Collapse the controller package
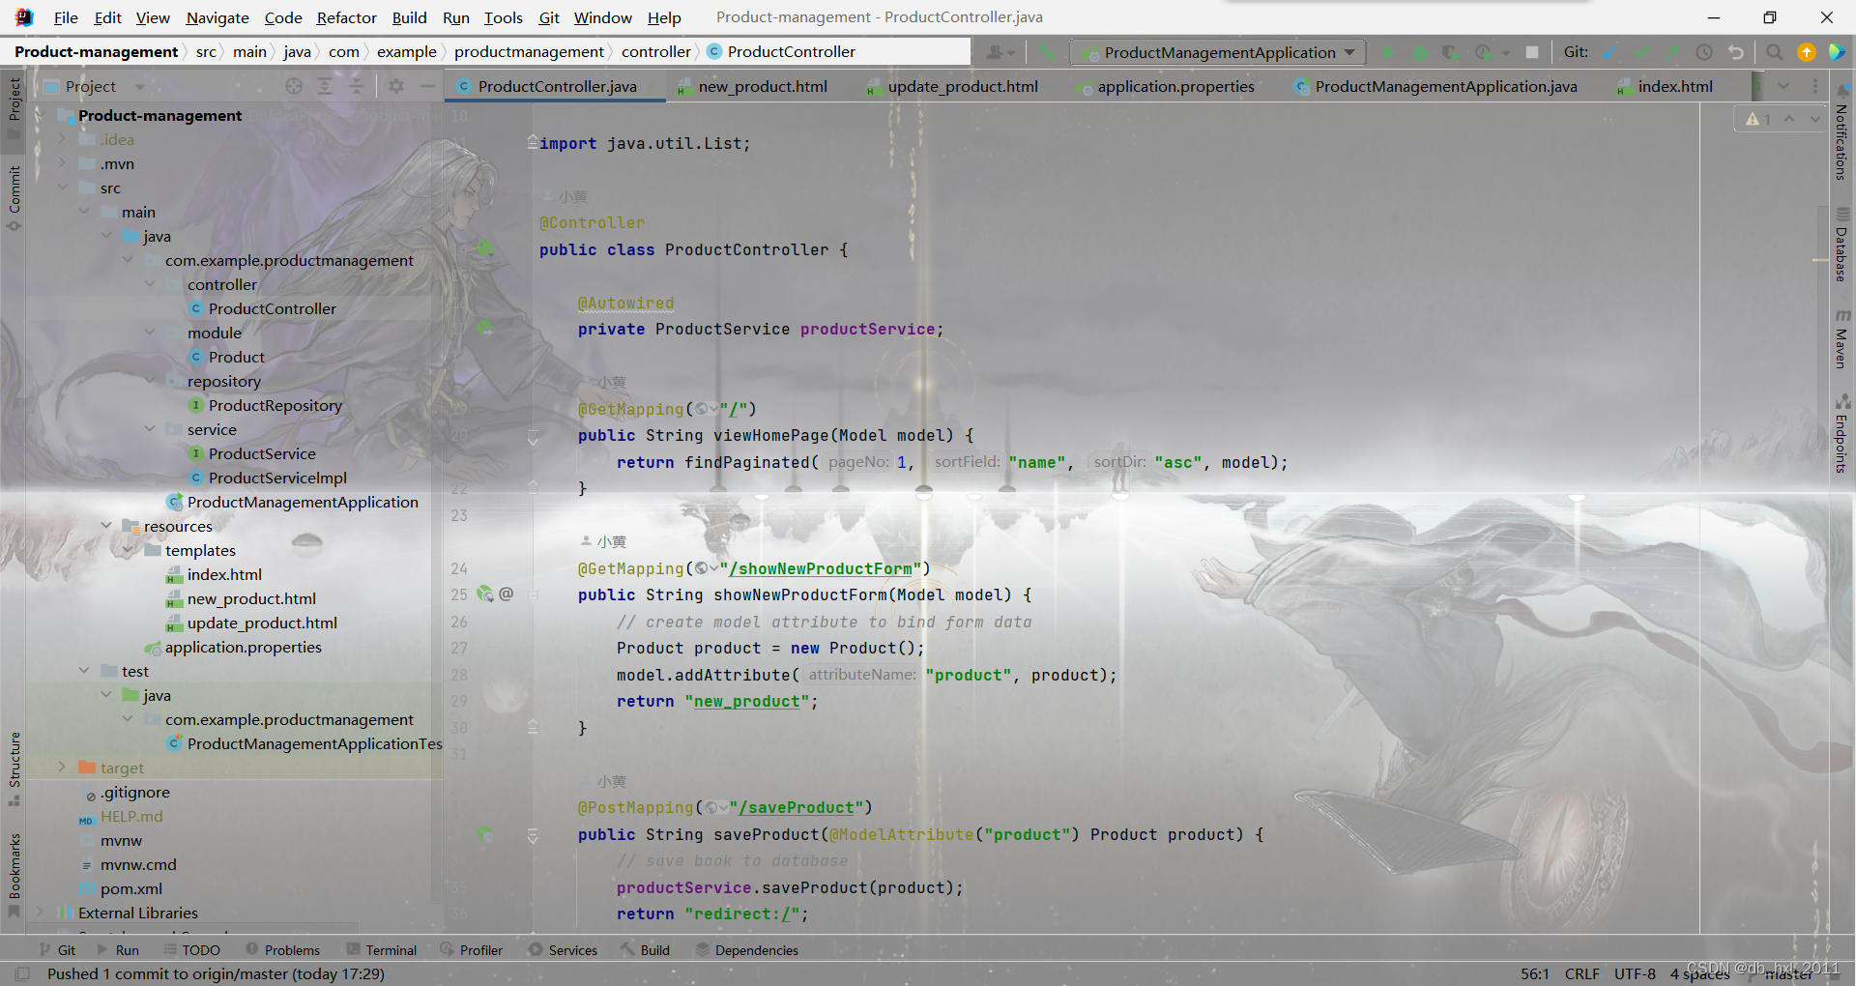The width and height of the screenshot is (1856, 986). 150,284
